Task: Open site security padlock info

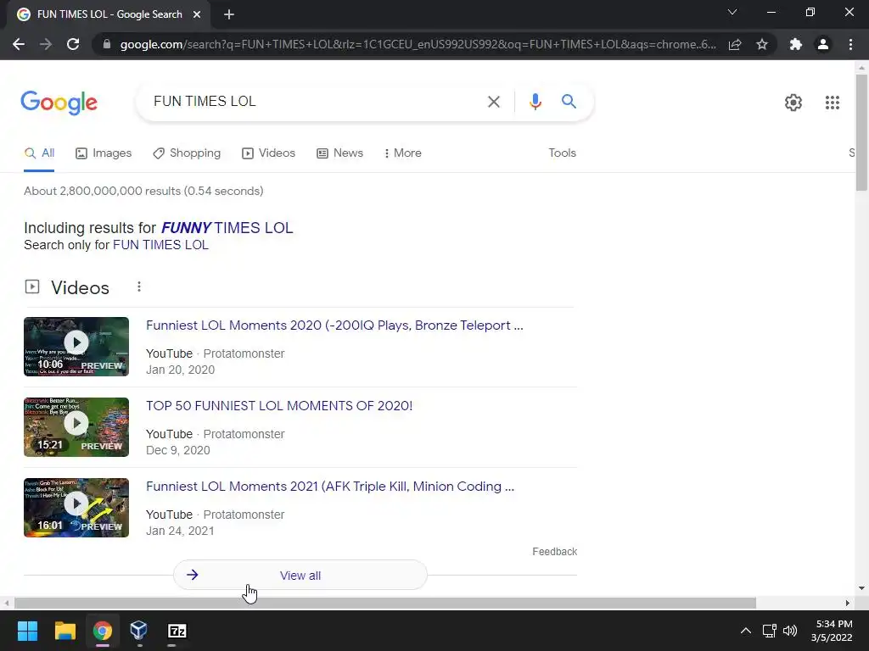Action: (107, 44)
